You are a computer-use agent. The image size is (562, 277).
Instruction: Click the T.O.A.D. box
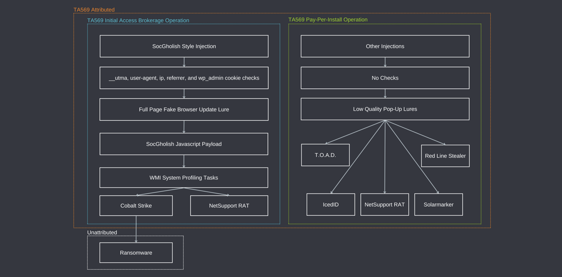click(326, 155)
